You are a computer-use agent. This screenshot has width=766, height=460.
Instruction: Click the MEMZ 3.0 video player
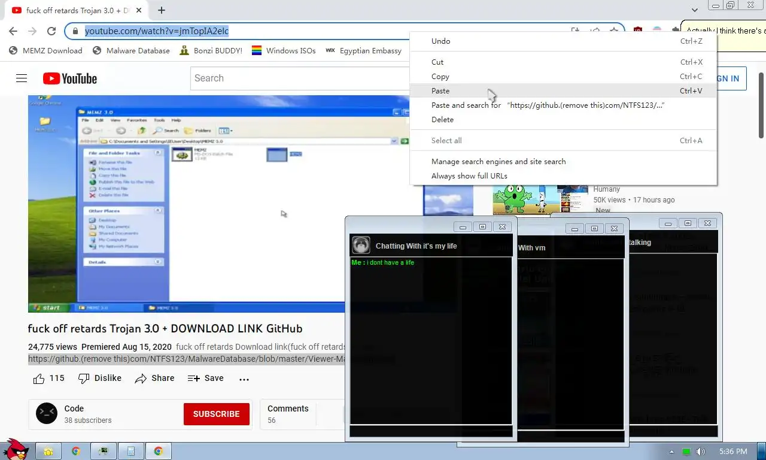pyautogui.click(x=186, y=204)
